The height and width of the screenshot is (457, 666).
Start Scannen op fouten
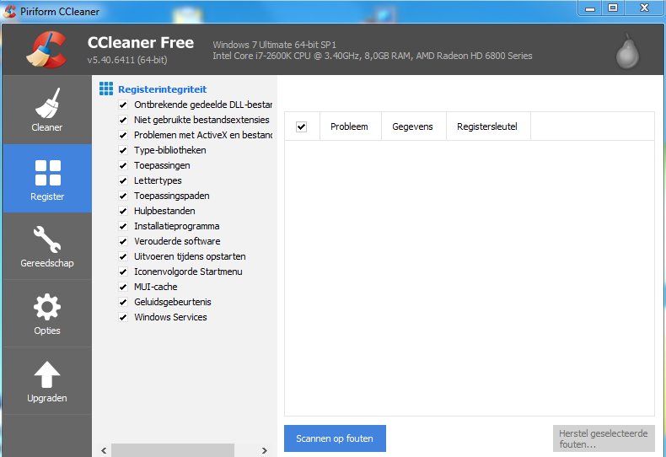click(x=335, y=438)
